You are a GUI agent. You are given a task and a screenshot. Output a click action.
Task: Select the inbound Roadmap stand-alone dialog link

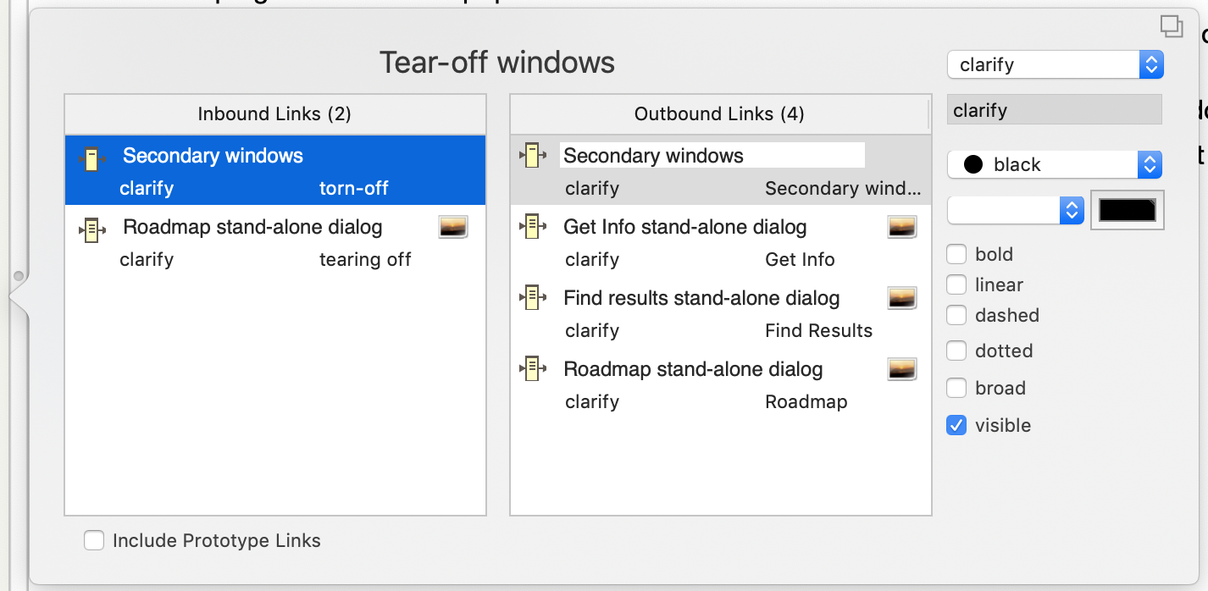coord(252,227)
